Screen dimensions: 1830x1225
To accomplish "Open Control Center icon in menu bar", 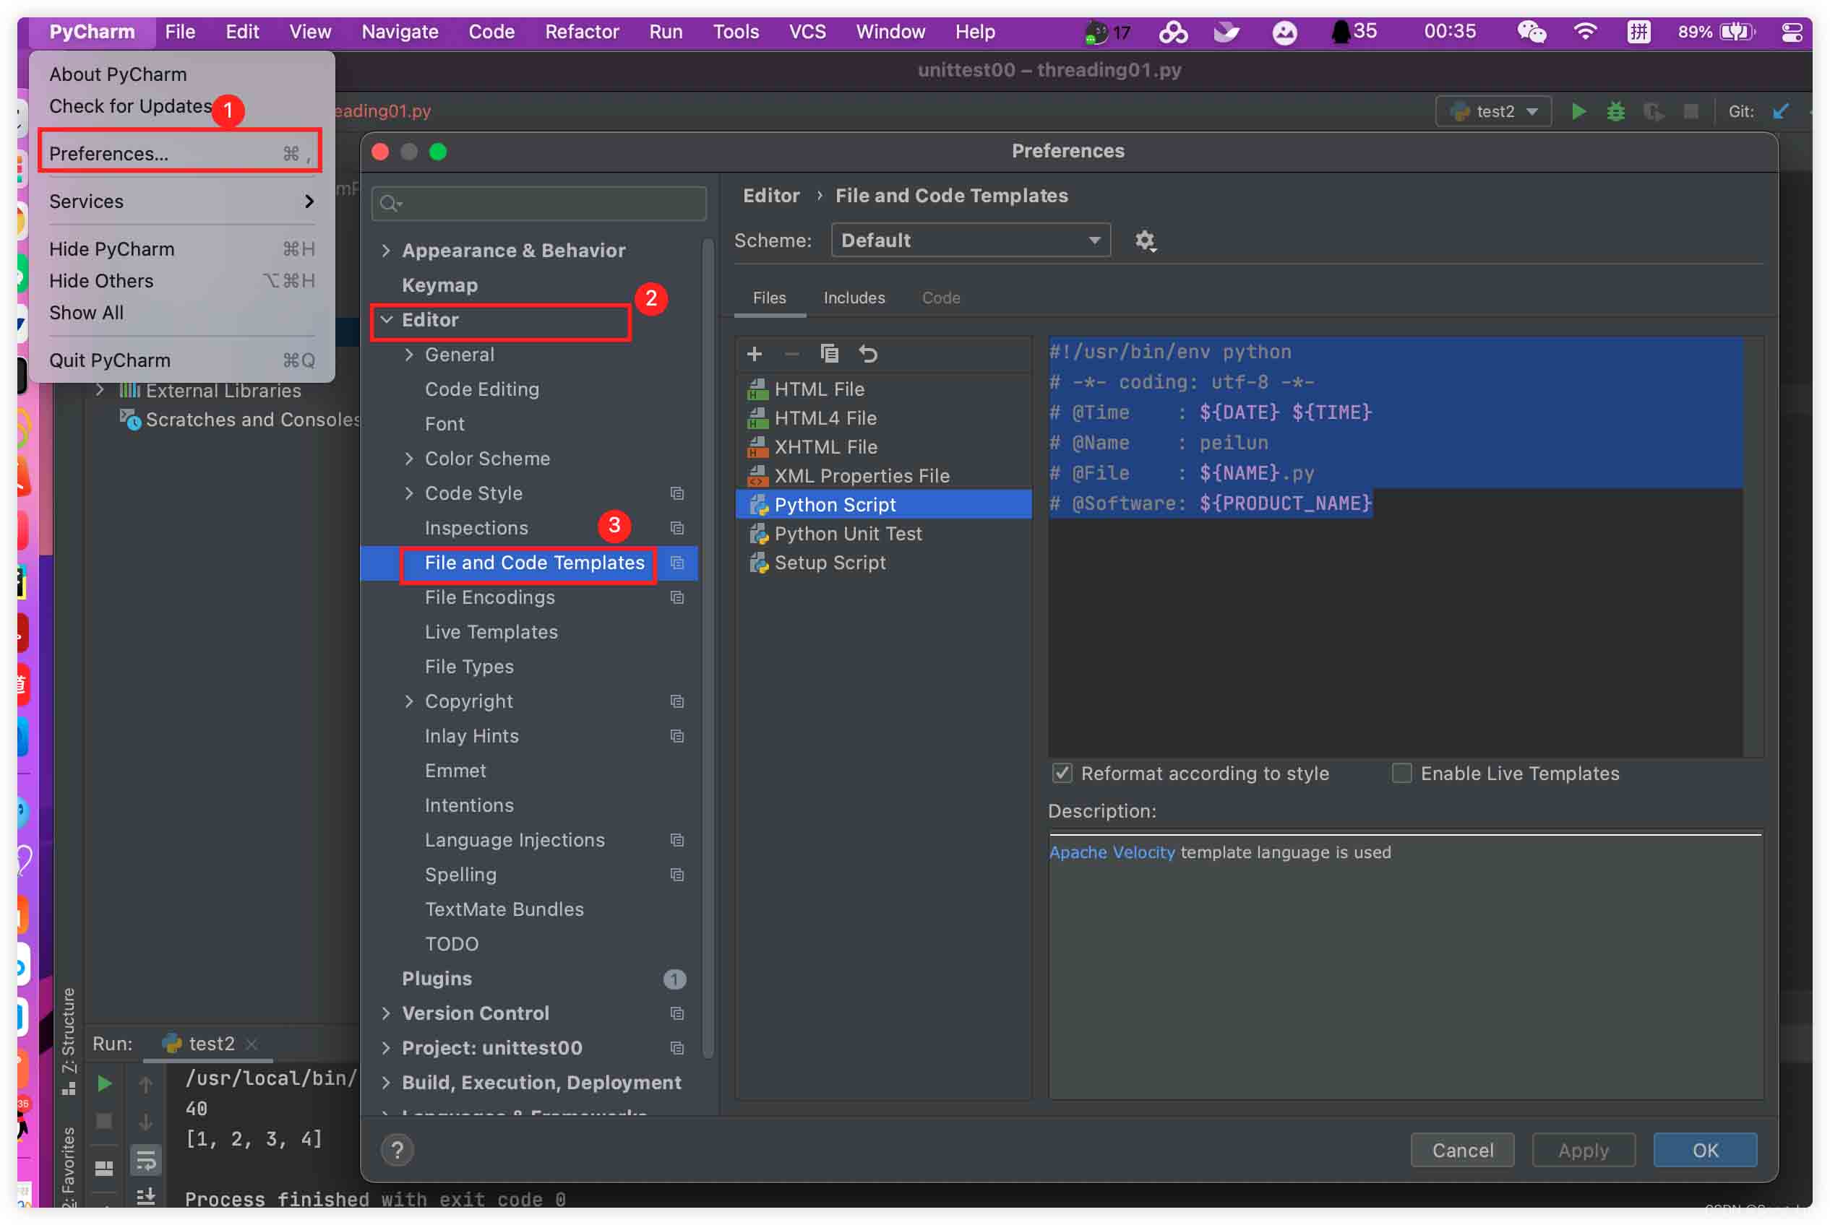I will 1792,32.
